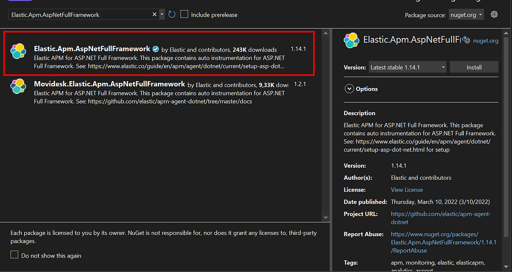Toggle the Include prerelease checkbox off
The height and width of the screenshot is (272, 512).
coord(184,14)
